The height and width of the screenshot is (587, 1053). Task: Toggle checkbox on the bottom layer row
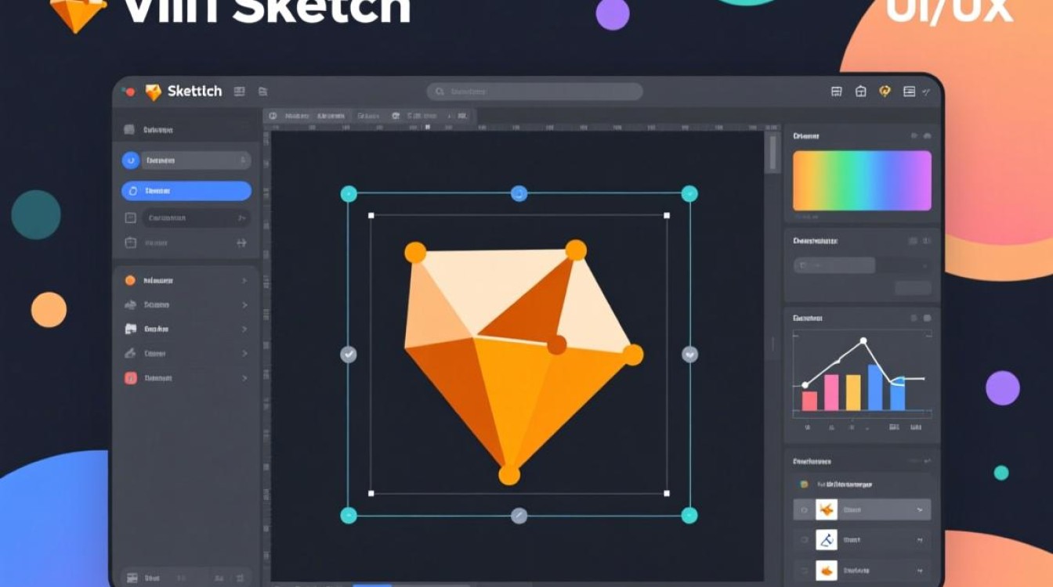pos(803,571)
